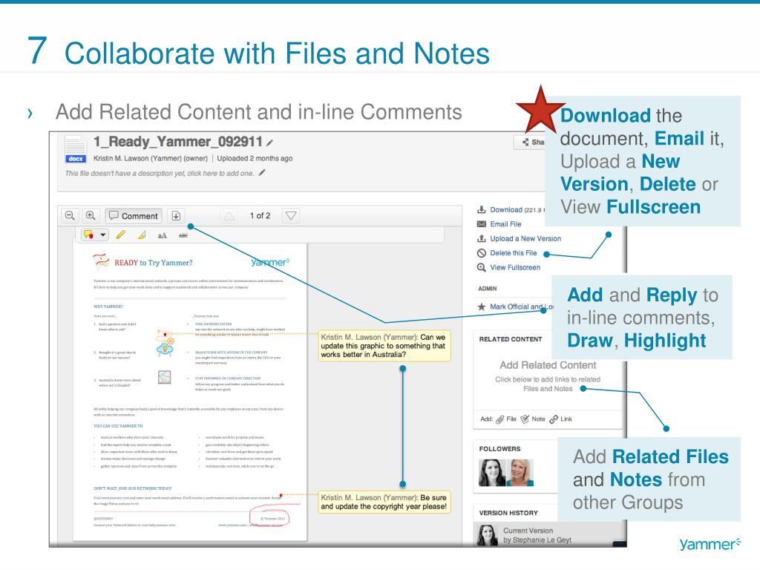Click Stephanie Le Geyt's version avatar
Image resolution: width=760 pixels, height=570 pixels.
point(488,535)
